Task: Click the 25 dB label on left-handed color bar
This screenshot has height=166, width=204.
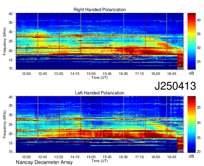Action: [x=199, y=138]
